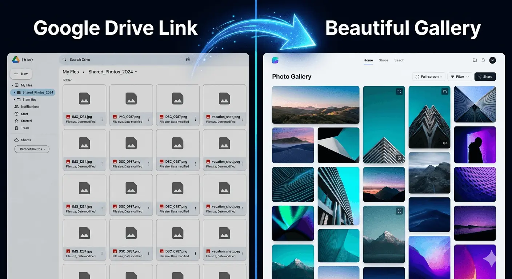Click copy icon on chevron building photo
This screenshot has width=512, height=279.
point(444,92)
